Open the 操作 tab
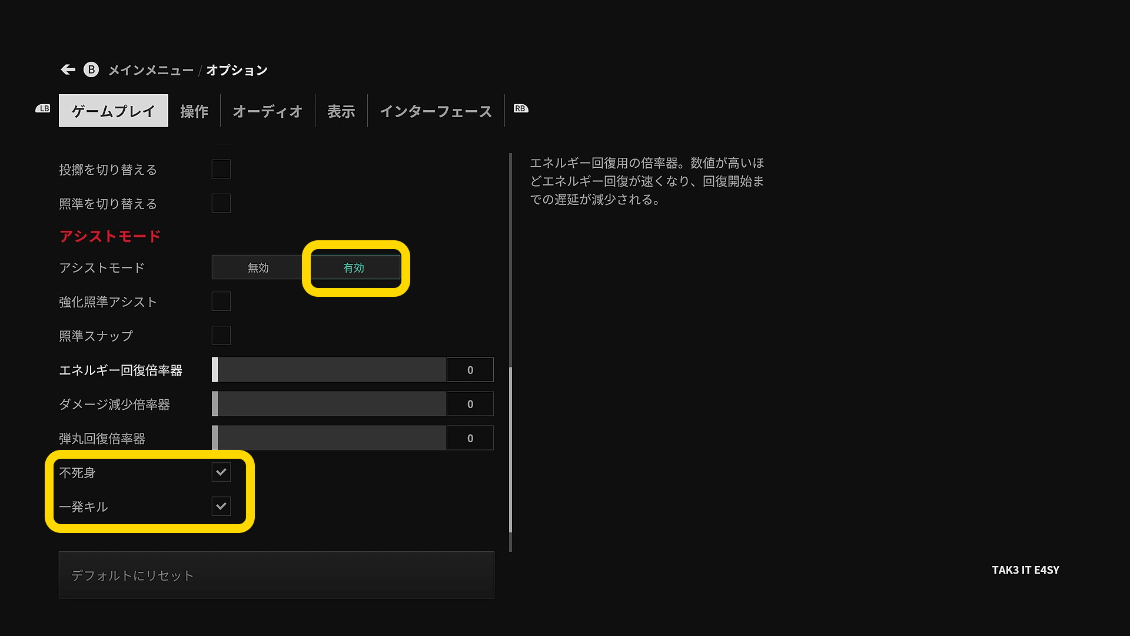Viewport: 1130px width, 636px height. pos(194,111)
